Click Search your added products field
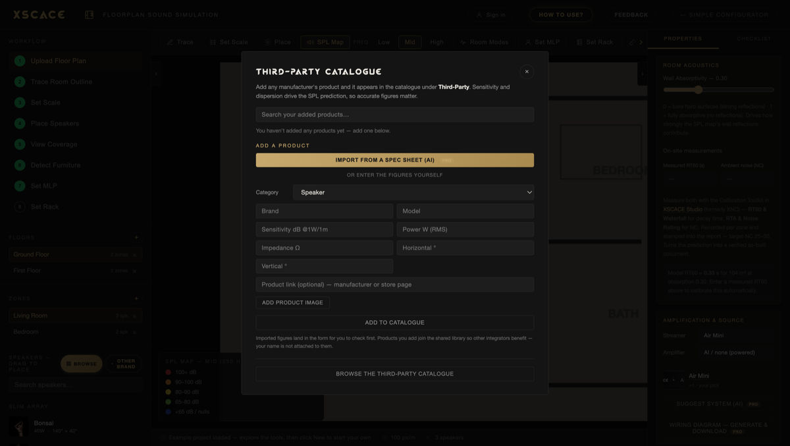 tap(395, 115)
